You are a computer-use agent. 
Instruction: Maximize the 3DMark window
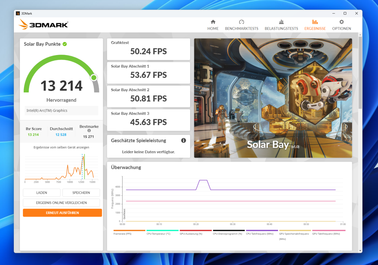[x=345, y=14]
